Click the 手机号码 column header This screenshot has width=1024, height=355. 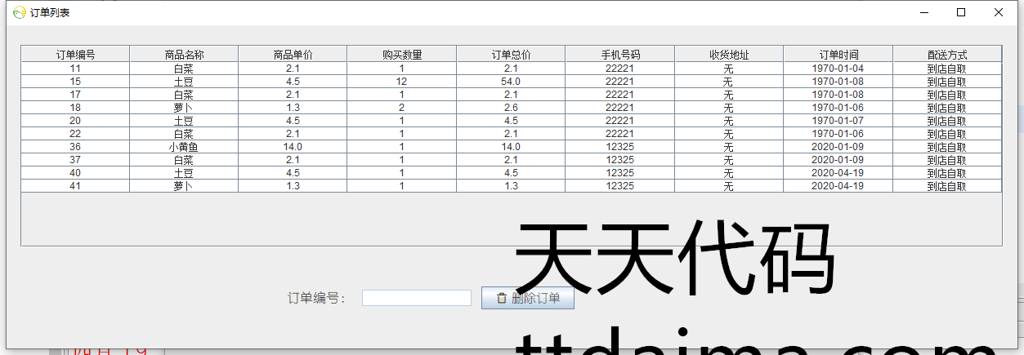tap(620, 55)
